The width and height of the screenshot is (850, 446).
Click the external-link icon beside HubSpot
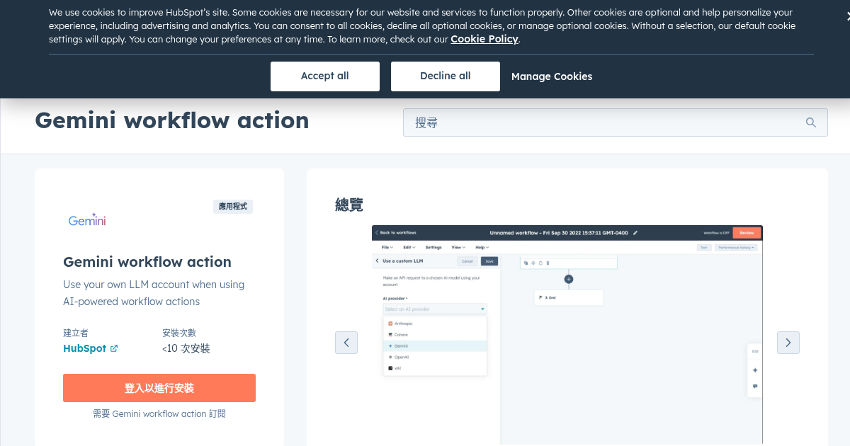(114, 348)
